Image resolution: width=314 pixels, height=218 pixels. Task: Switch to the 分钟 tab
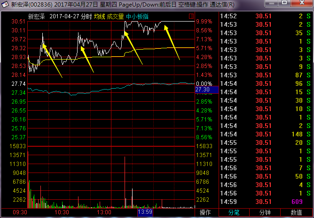coord(265,212)
